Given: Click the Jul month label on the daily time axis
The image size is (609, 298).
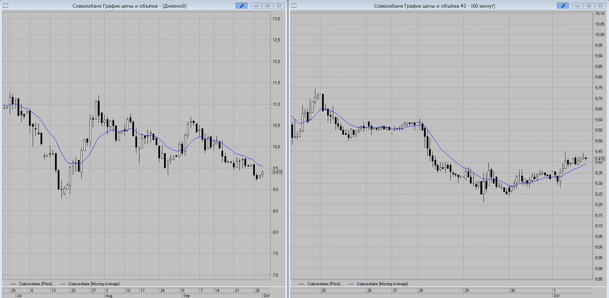Looking at the screenshot, I should pyautogui.click(x=19, y=296).
